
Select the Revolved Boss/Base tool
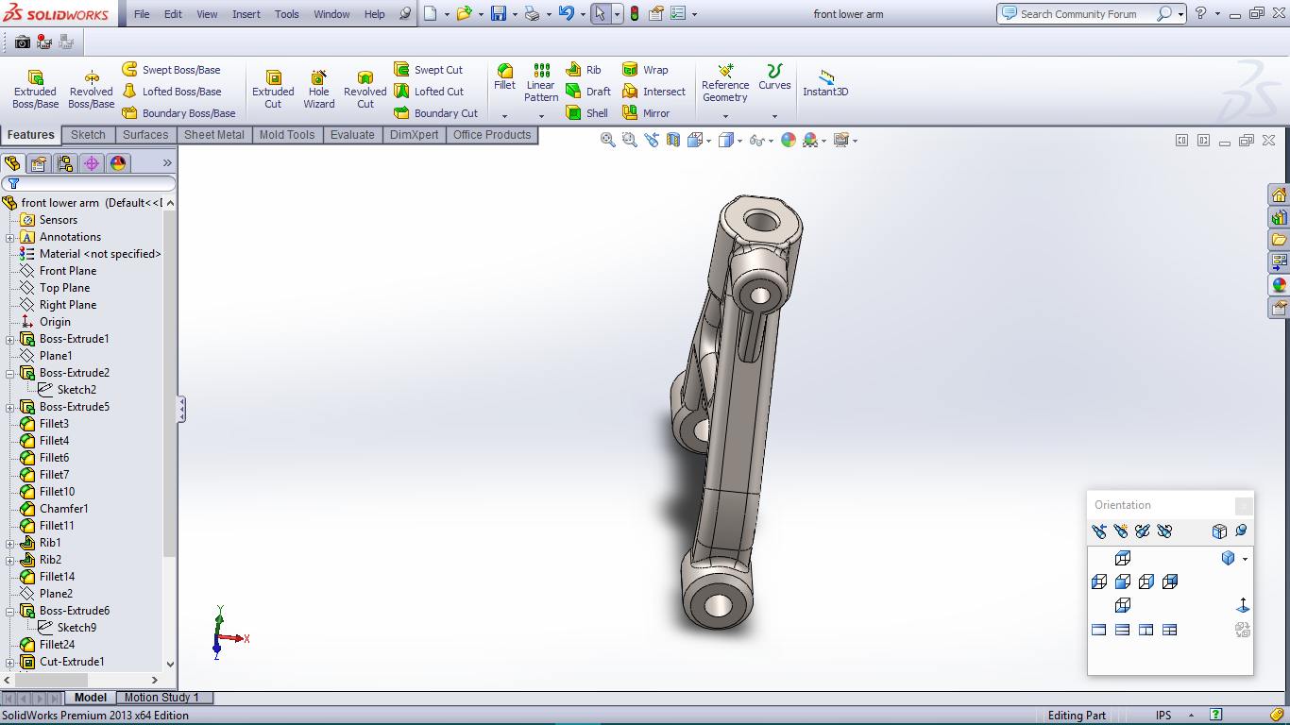(92, 90)
